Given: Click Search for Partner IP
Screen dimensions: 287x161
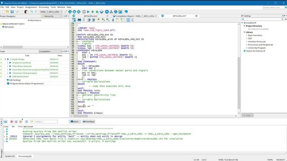Looking at the screenshot, I should coord(256,51).
